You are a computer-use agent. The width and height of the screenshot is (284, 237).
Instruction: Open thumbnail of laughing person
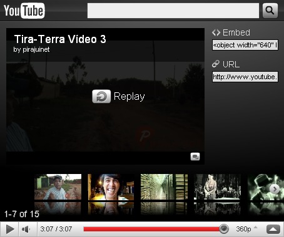click(111, 187)
